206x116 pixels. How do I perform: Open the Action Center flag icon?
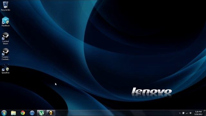[x=183, y=113]
